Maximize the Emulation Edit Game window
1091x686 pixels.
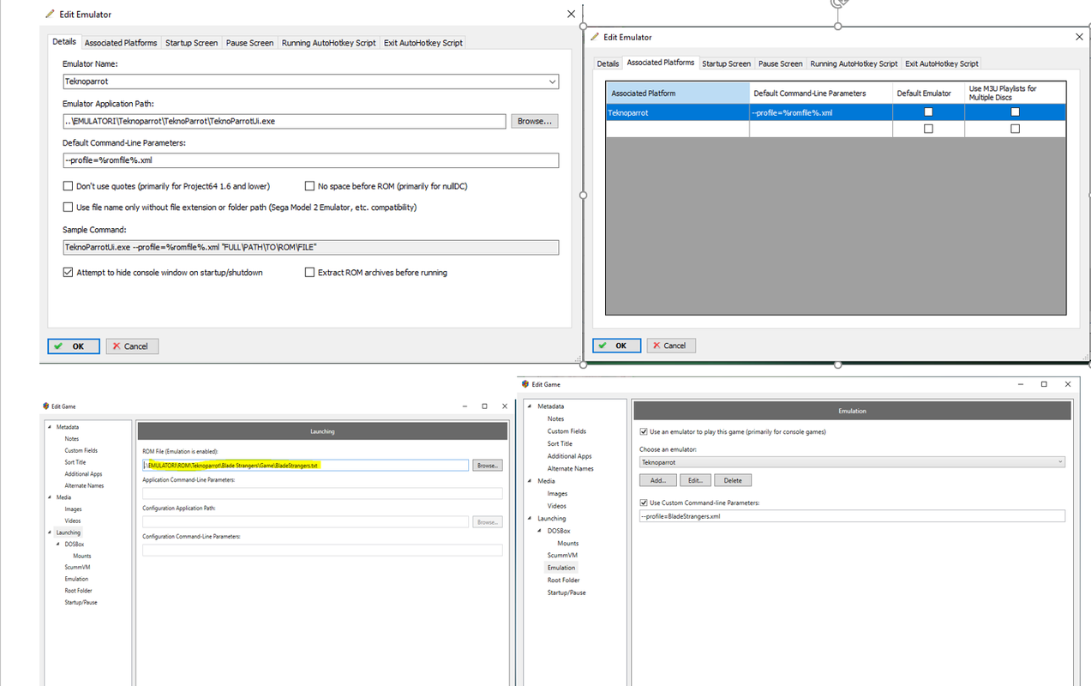click(1044, 384)
